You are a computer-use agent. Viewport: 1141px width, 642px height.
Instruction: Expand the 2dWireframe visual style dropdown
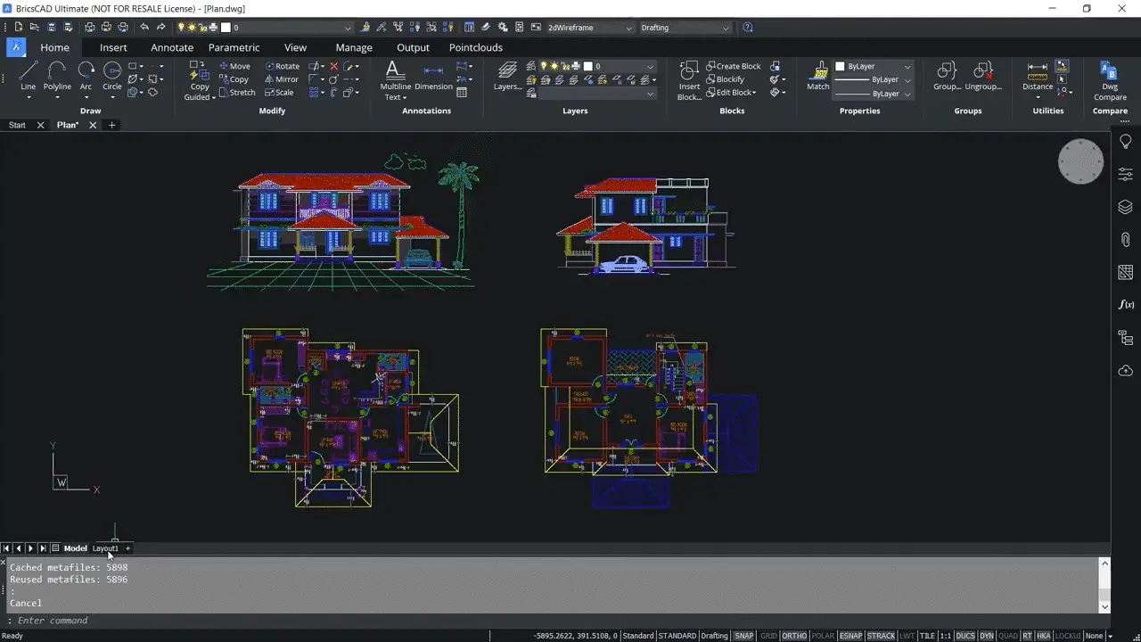tap(589, 28)
